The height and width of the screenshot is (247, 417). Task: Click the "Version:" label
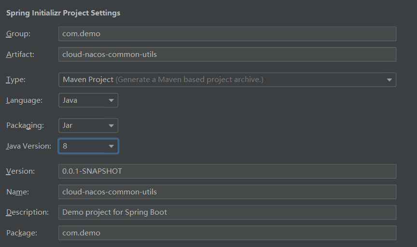(20, 171)
